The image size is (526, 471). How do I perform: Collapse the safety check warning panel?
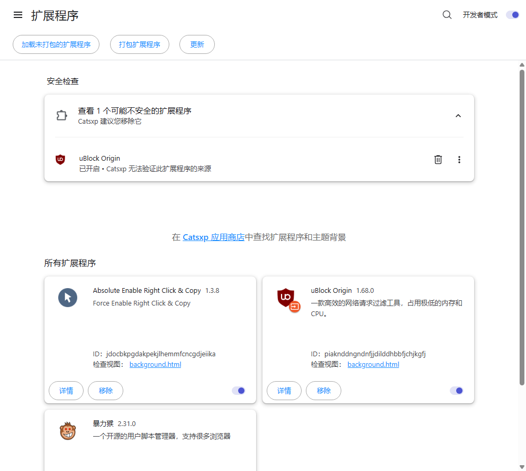(458, 115)
